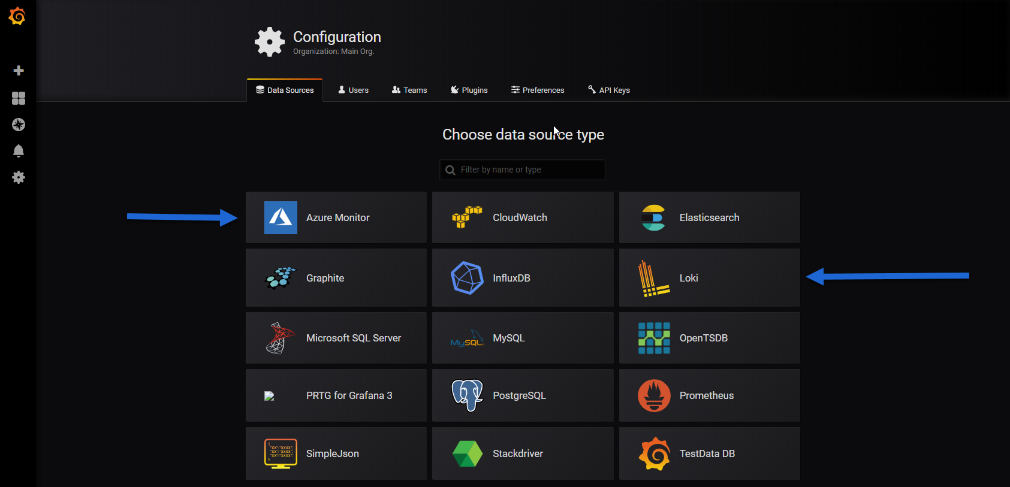Select Azure Monitor data source label
1010x487 pixels.
pos(337,217)
